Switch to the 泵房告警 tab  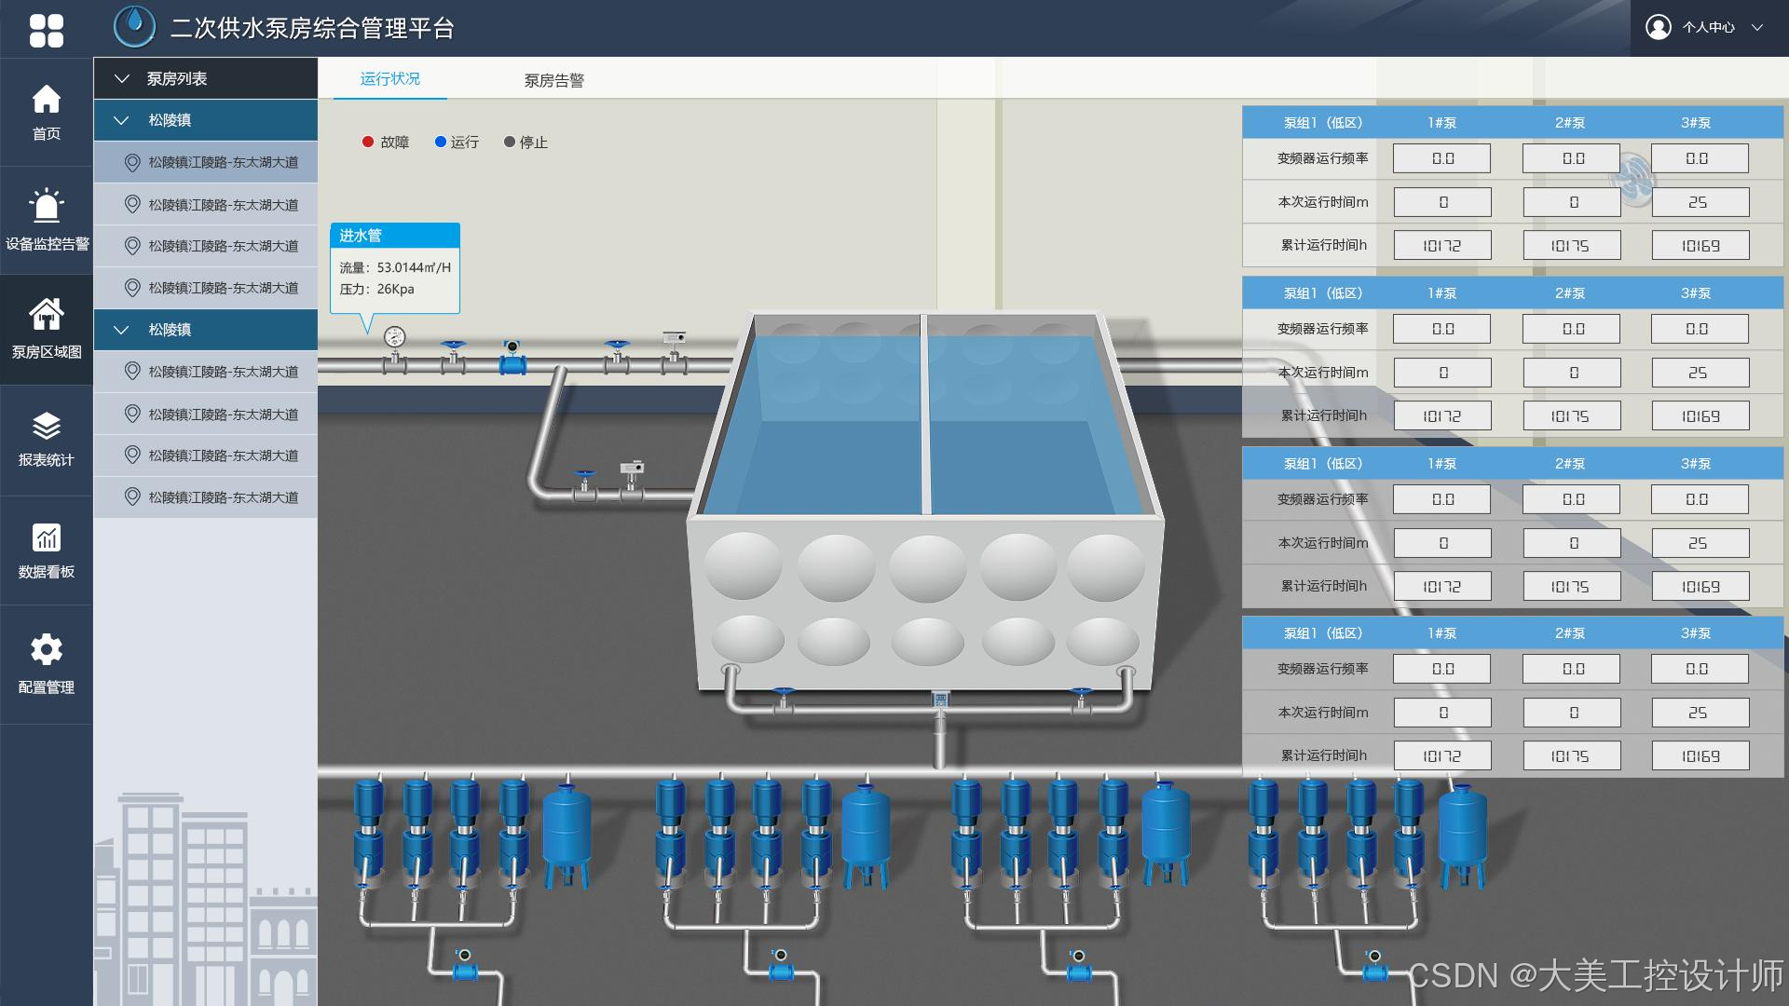pyautogui.click(x=553, y=81)
